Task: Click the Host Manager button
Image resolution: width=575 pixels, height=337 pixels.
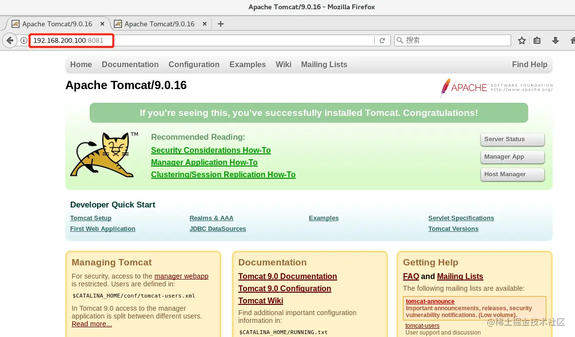Action: click(512, 174)
